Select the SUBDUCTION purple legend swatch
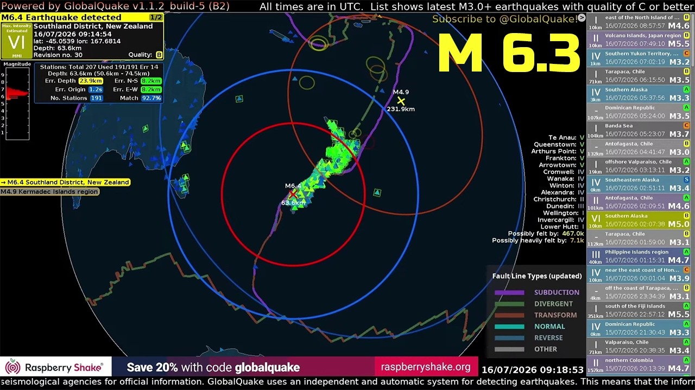Image resolution: width=695 pixels, height=390 pixels. coord(509,292)
